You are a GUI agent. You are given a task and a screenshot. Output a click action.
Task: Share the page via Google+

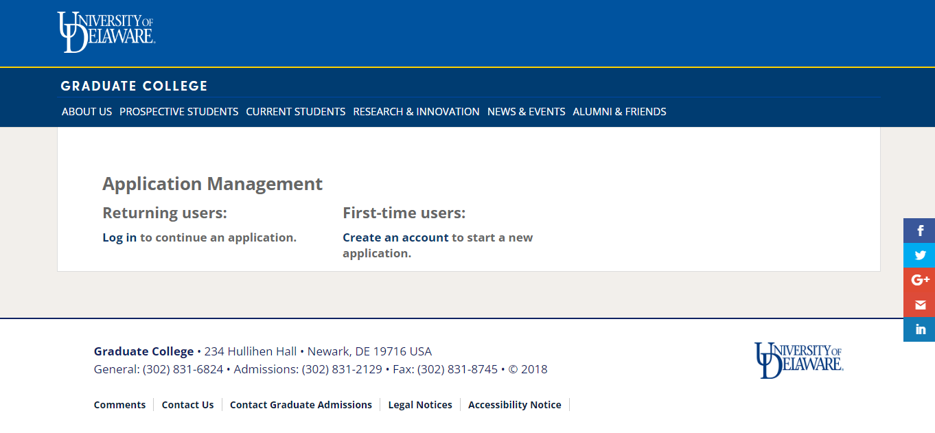pos(919,280)
